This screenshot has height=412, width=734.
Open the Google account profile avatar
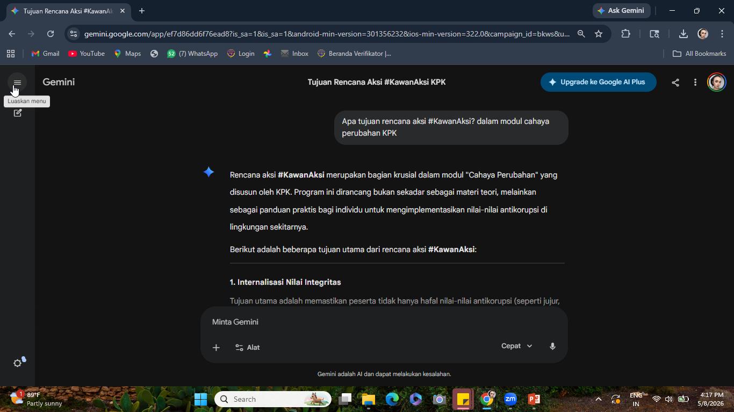(716, 82)
